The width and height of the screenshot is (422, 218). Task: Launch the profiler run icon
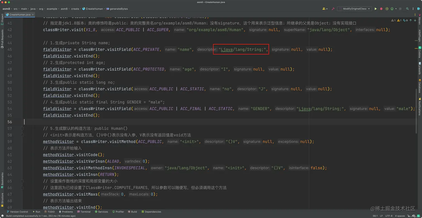[x=392, y=9]
